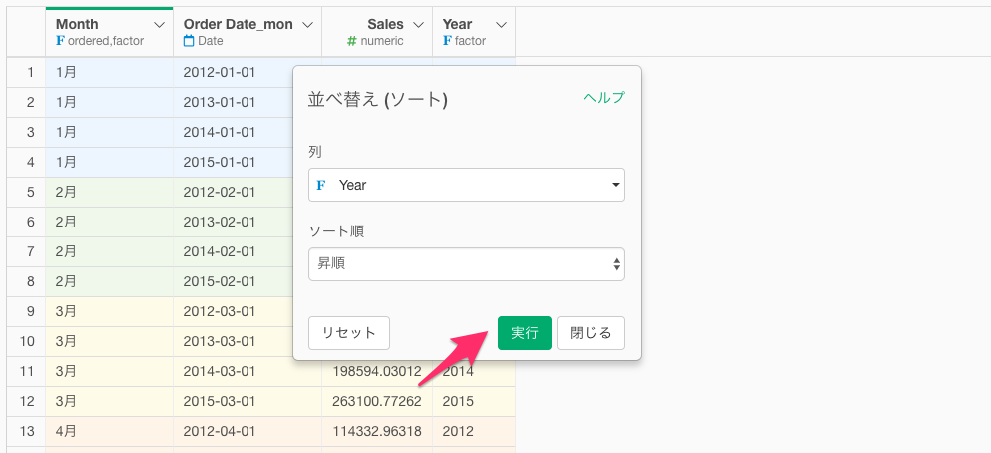Click the factor icon under Year header
This screenshot has height=453, width=991.
(447, 41)
